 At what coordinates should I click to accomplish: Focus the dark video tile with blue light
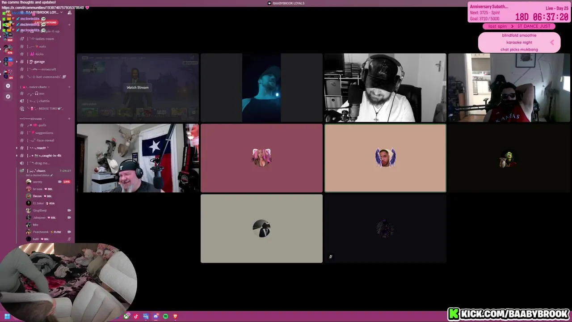[x=261, y=88]
